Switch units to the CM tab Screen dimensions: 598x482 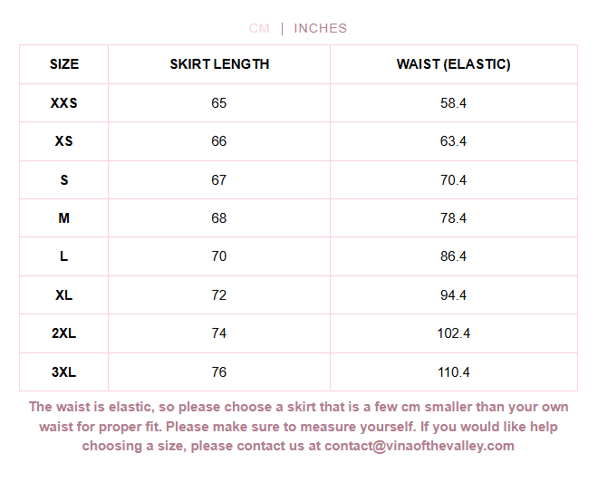259,28
